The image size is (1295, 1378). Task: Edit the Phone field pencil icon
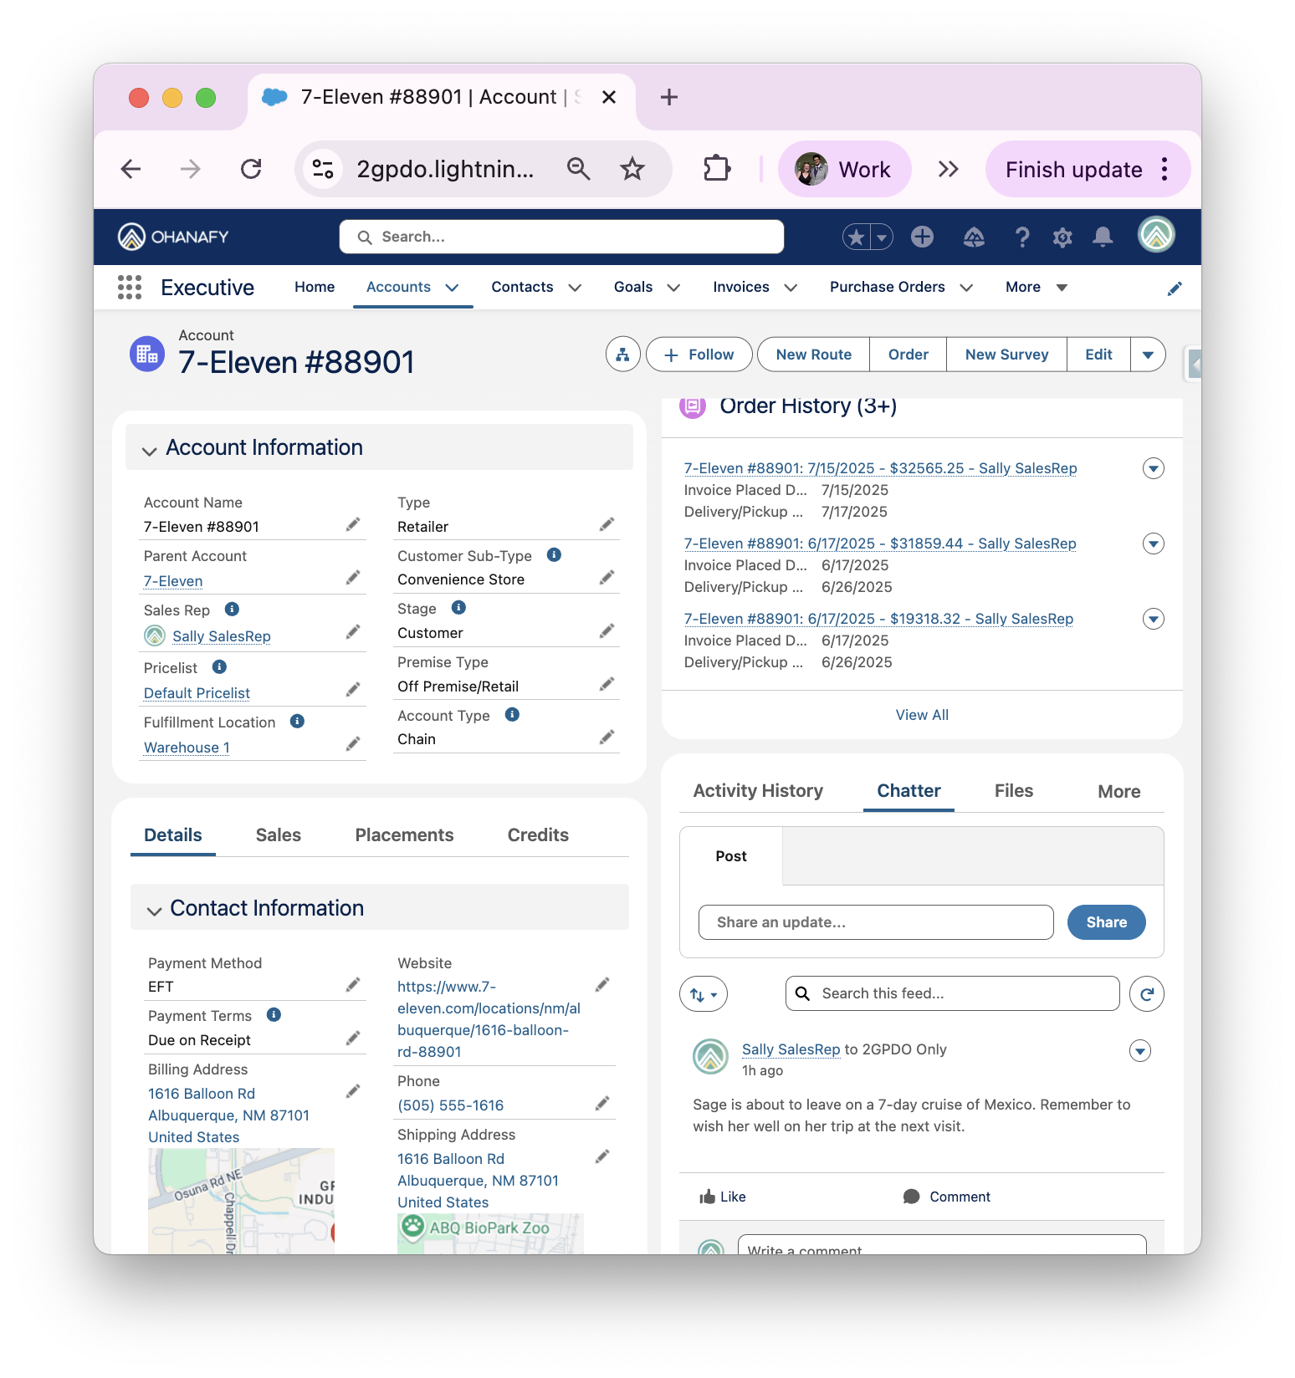pos(602,1104)
